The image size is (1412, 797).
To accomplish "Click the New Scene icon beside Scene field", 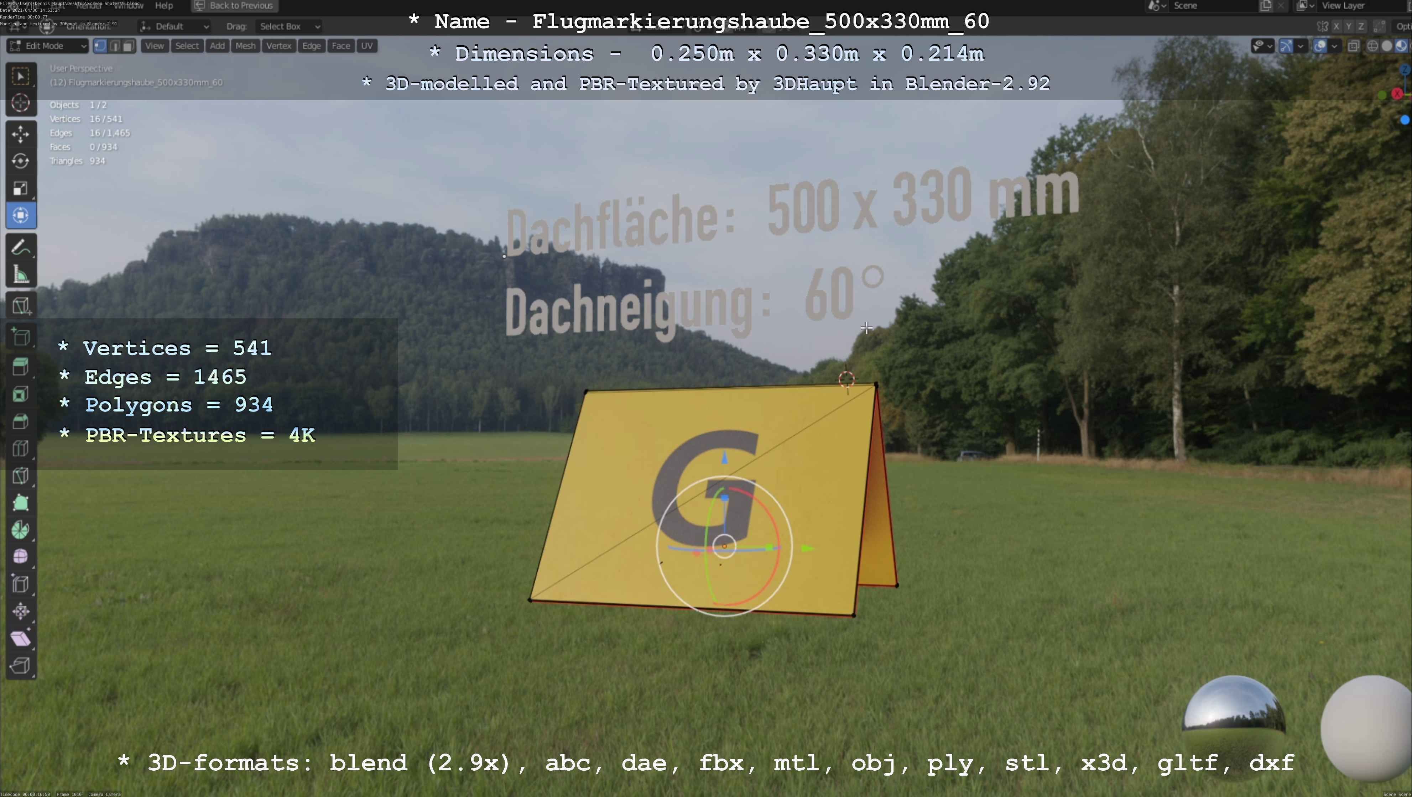I will pos(1266,5).
